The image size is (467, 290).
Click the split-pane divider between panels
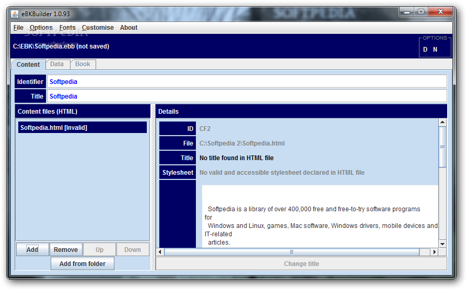coord(153,187)
